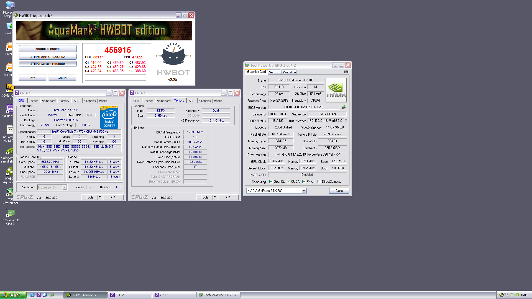Click the Close button in GPU-Z
This screenshot has width=532, height=299.
[339, 191]
